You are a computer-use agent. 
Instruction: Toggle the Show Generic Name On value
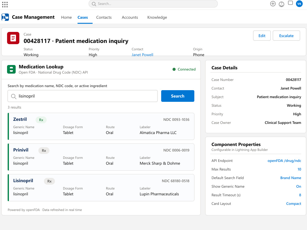coord(299,186)
